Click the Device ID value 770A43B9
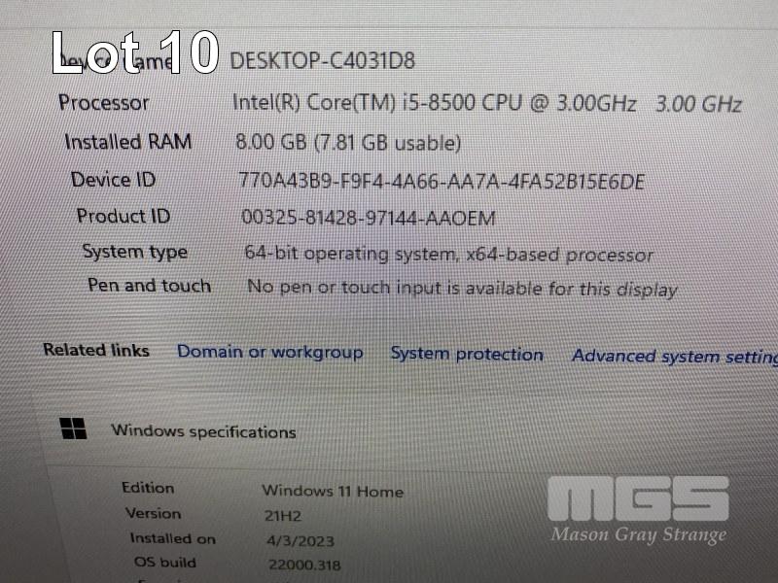778x583 pixels. (x=442, y=181)
